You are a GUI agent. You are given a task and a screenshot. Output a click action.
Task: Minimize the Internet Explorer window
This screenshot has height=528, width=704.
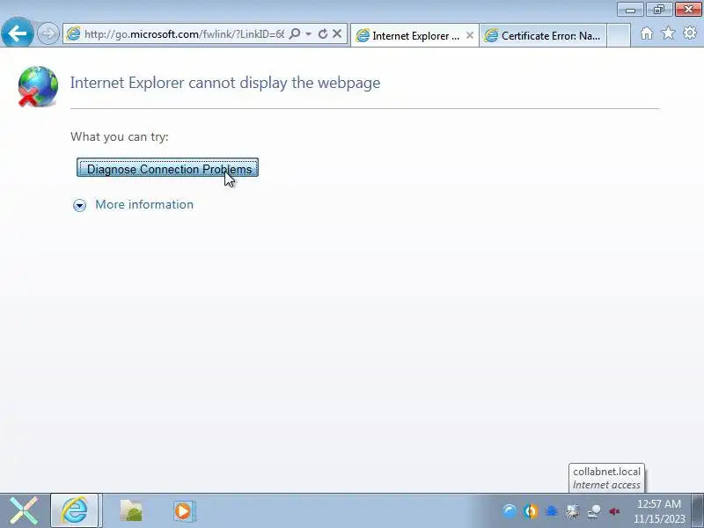click(x=630, y=10)
